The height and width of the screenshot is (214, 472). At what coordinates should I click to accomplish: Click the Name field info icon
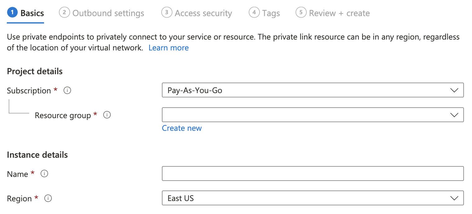coord(44,173)
